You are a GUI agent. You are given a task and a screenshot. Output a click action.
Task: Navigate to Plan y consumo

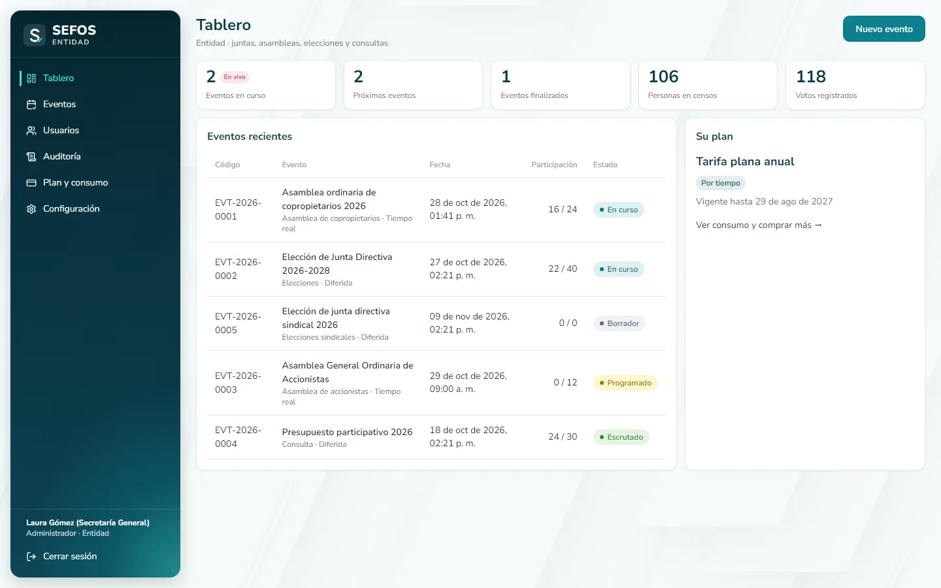point(95,183)
